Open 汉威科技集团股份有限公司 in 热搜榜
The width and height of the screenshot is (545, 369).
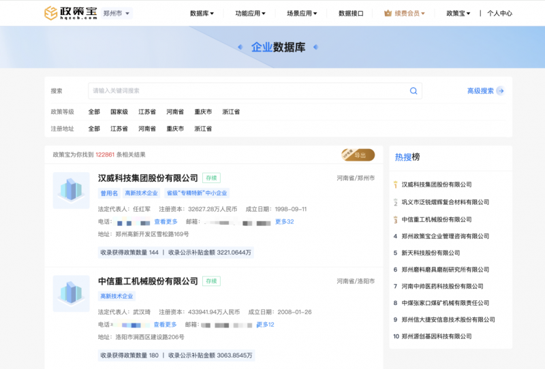(437, 184)
